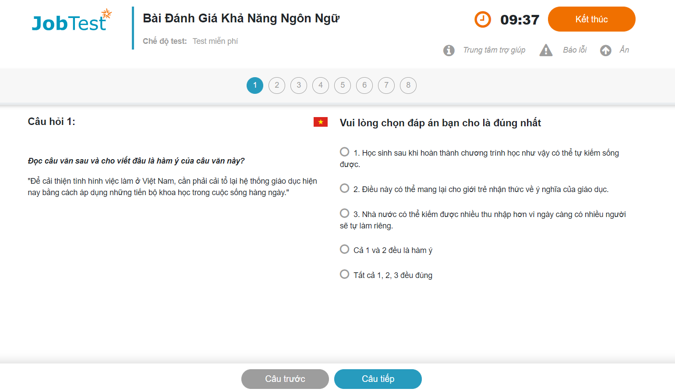Image resolution: width=675 pixels, height=392 pixels.
Task: Choose "Tất cả 1, 2, 3 đều đúng"
Action: click(x=345, y=274)
